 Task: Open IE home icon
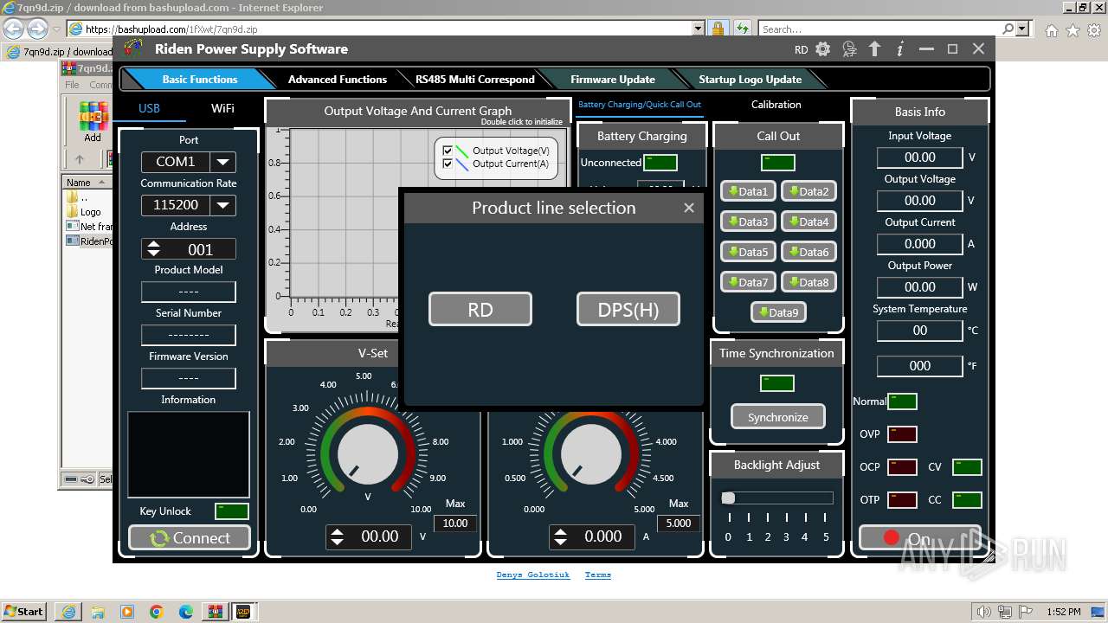pyautogui.click(x=1051, y=29)
